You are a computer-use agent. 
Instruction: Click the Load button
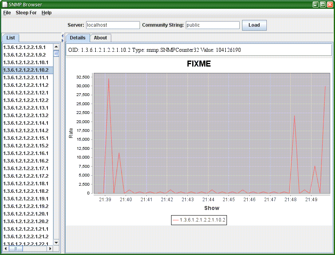pyautogui.click(x=254, y=25)
